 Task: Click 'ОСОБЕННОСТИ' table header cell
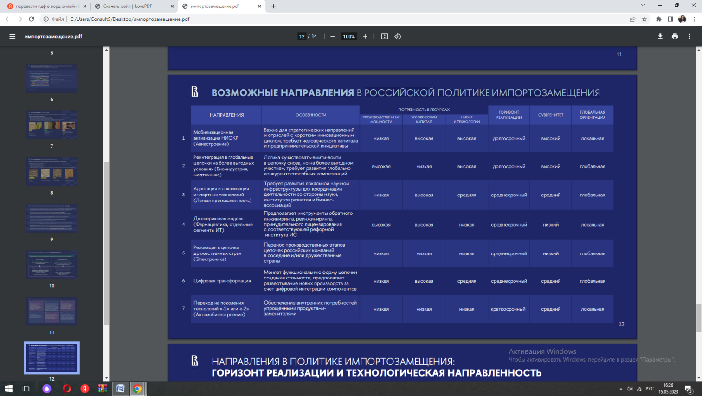tap(311, 115)
